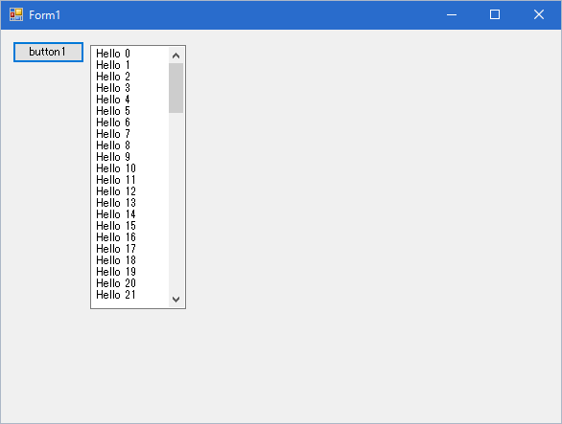Select the Hello 19 list item
The height and width of the screenshot is (424, 562).
(x=130, y=272)
